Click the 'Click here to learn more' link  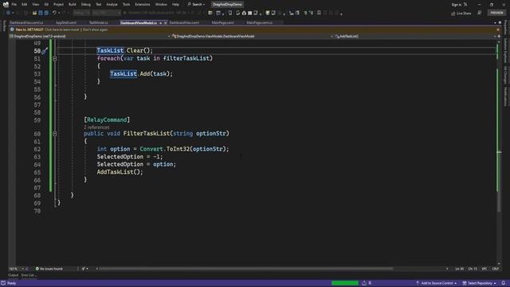coord(62,29)
